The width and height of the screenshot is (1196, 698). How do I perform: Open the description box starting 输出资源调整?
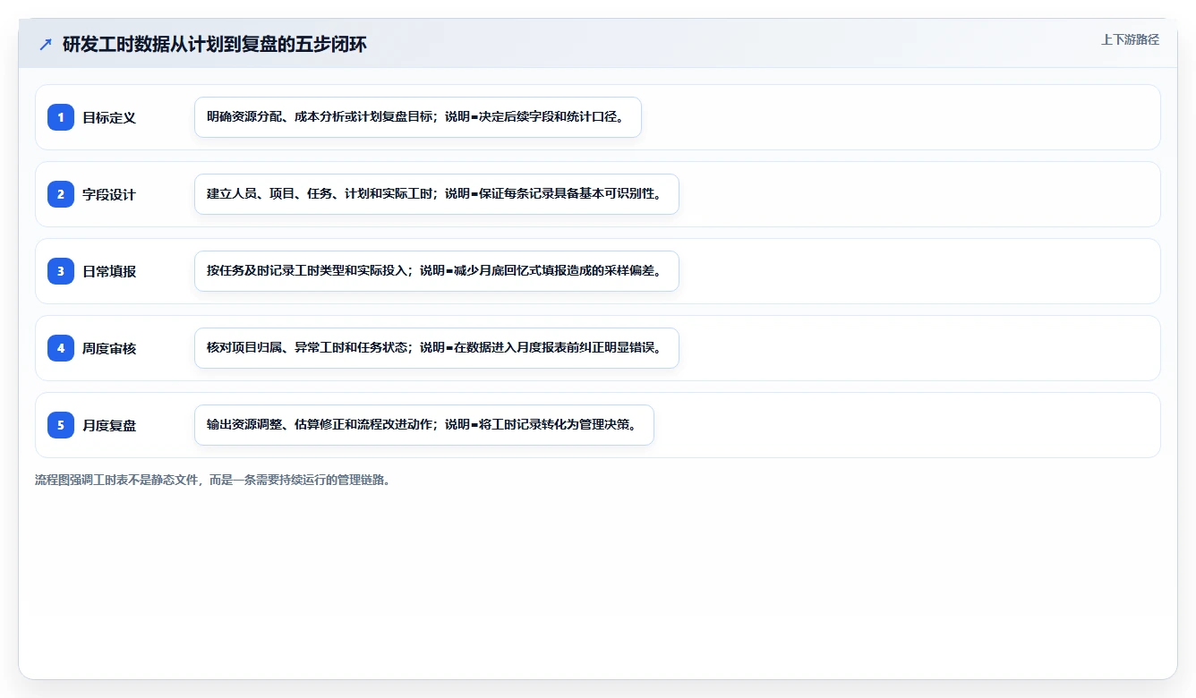click(x=424, y=425)
